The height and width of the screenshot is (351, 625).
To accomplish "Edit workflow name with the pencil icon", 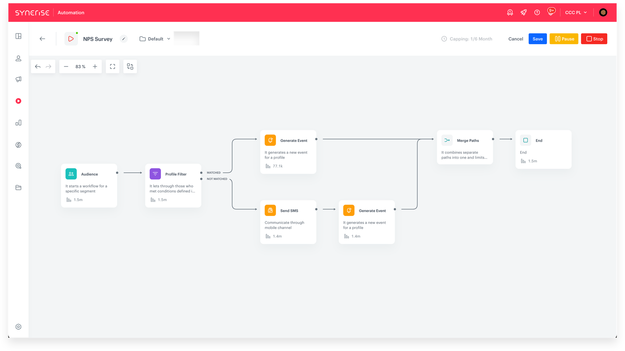I will tap(124, 39).
